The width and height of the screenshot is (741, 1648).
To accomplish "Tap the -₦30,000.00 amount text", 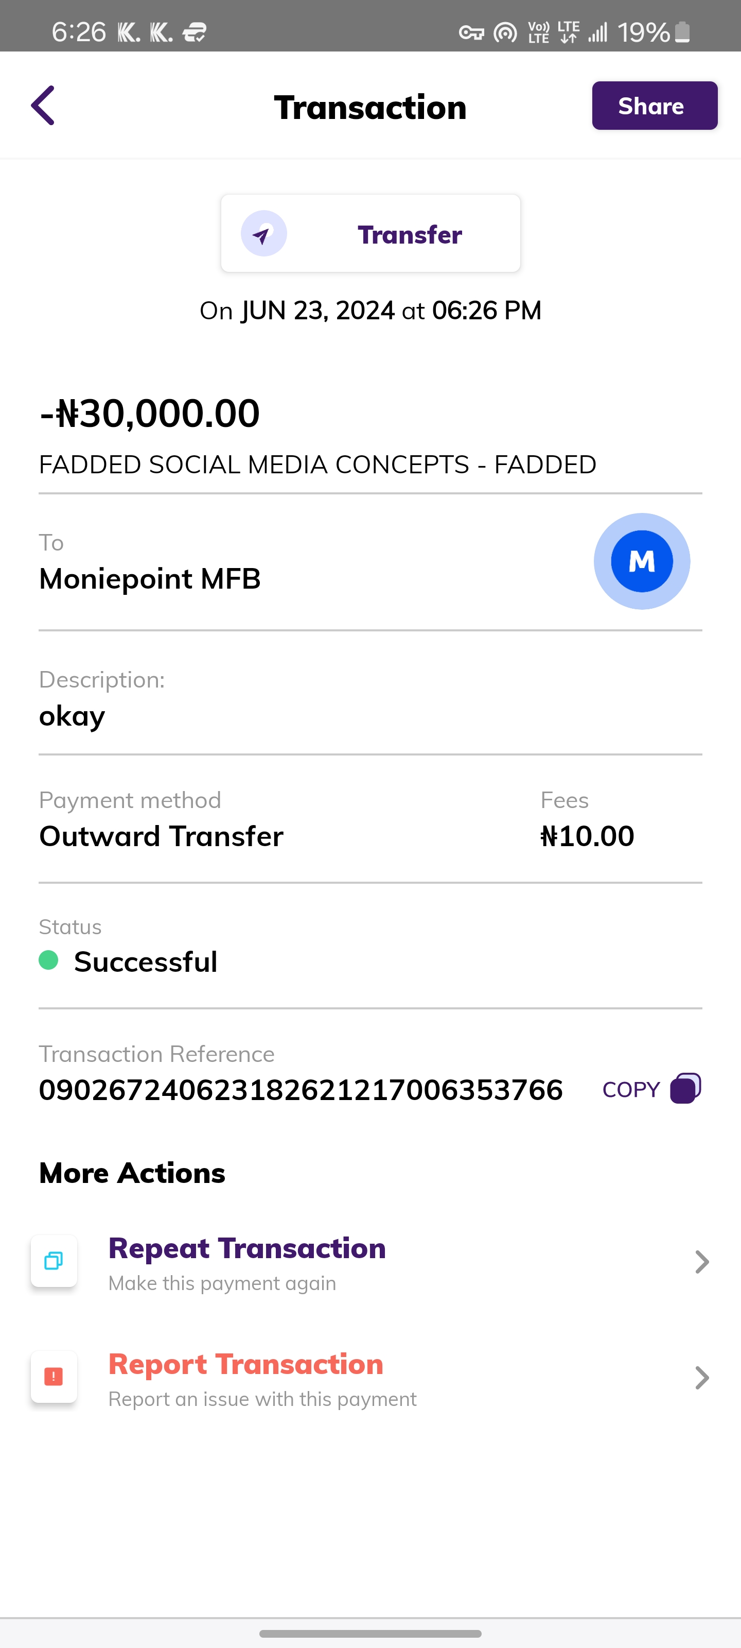I will tap(150, 413).
